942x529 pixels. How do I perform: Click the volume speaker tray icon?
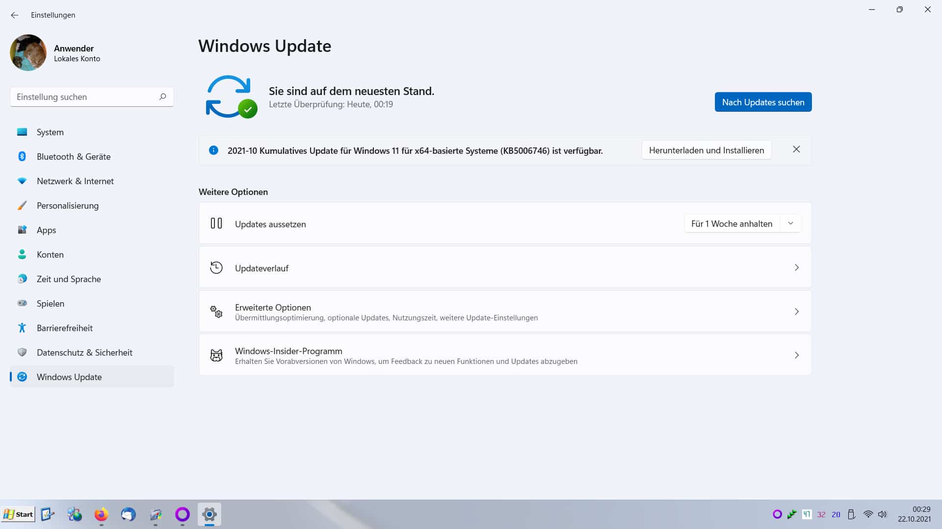pyautogui.click(x=883, y=514)
